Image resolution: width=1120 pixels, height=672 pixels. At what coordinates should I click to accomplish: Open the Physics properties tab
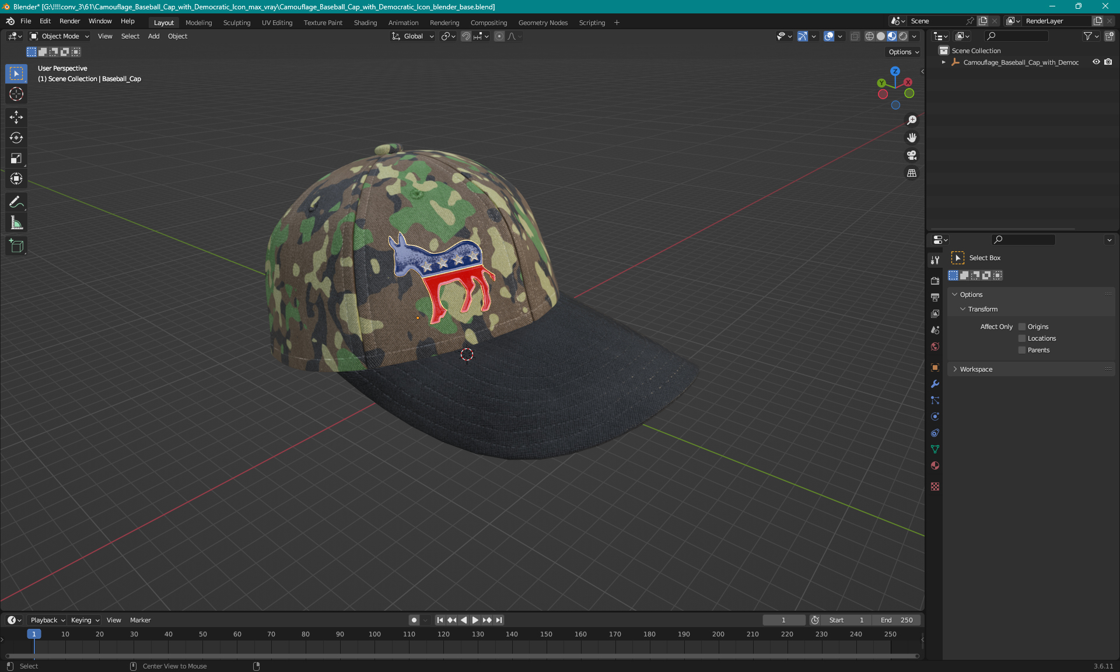click(935, 416)
